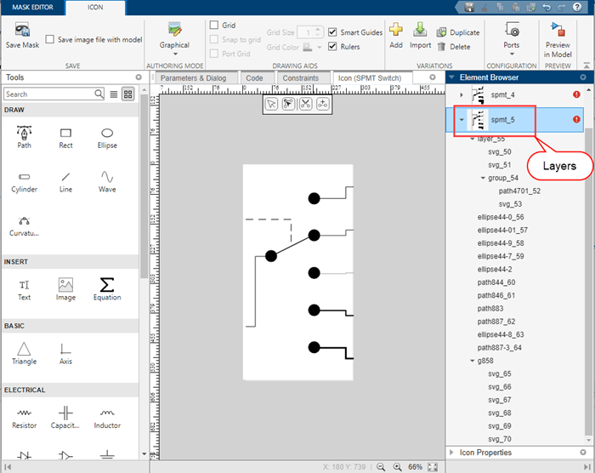
Task: Collapse the g858 group
Action: tap(472, 361)
